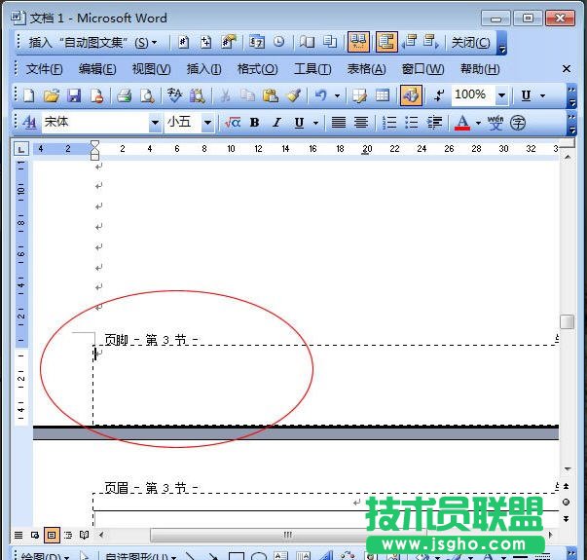587x560 pixels.
Task: Toggle the Drawing toolbar button
Action: (x=411, y=95)
